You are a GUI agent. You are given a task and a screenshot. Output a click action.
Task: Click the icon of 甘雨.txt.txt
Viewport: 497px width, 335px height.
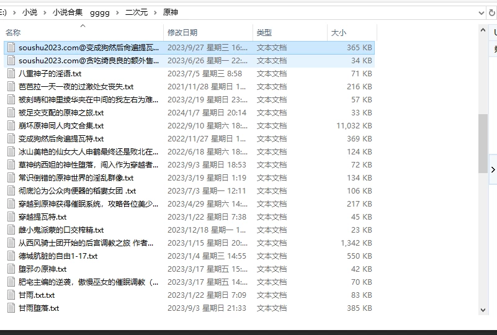(x=11, y=295)
